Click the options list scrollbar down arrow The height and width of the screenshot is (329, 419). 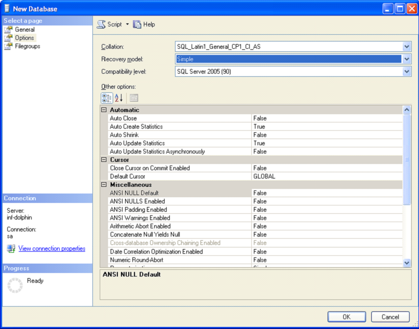[407, 263]
